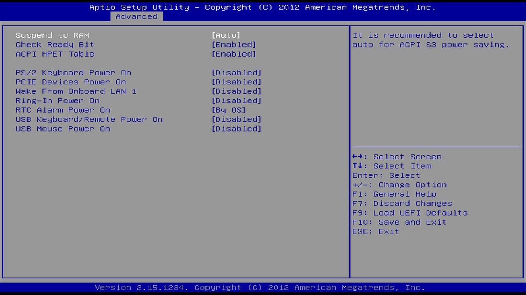Click the 'Select Screen' arrow keys hint
The image size is (526, 295).
[397, 157]
